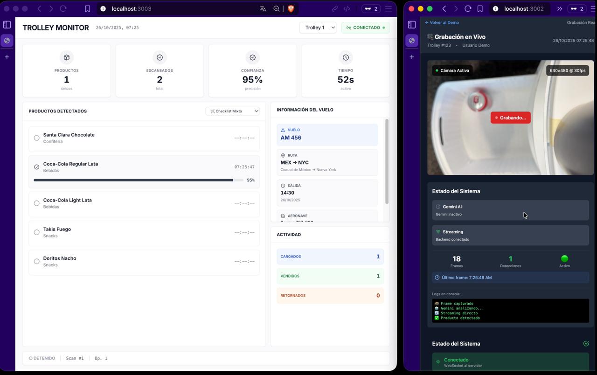
Task: Click the Cámara Activa badge
Action: [x=452, y=70]
